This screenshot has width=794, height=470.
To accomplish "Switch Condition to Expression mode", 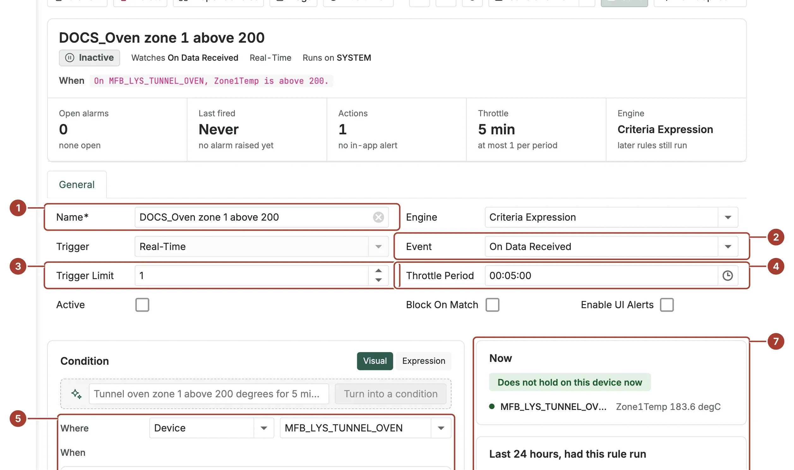I will (424, 361).
